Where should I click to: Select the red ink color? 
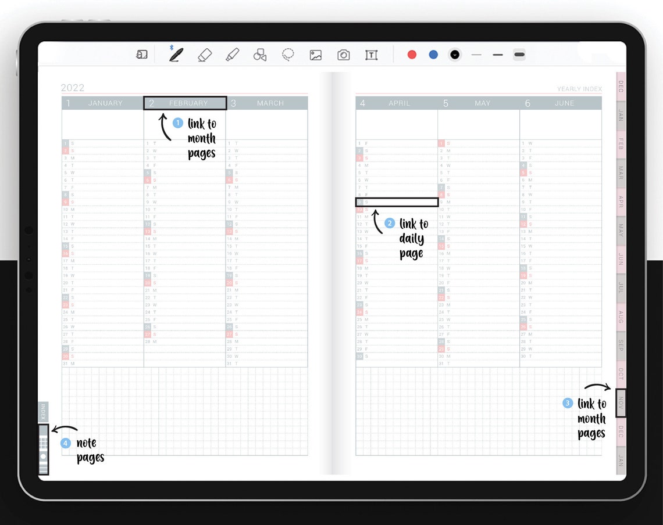tap(412, 54)
